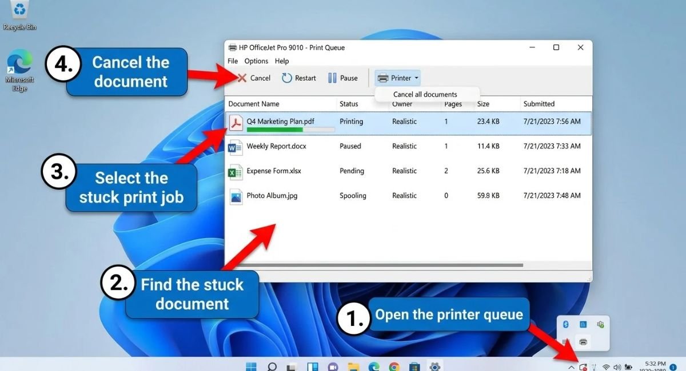Open the File menu
Viewport: 686px width, 371px height.
tap(233, 61)
